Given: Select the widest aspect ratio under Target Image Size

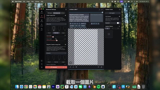Looking at the screenshot, I should [x=65, y=28].
